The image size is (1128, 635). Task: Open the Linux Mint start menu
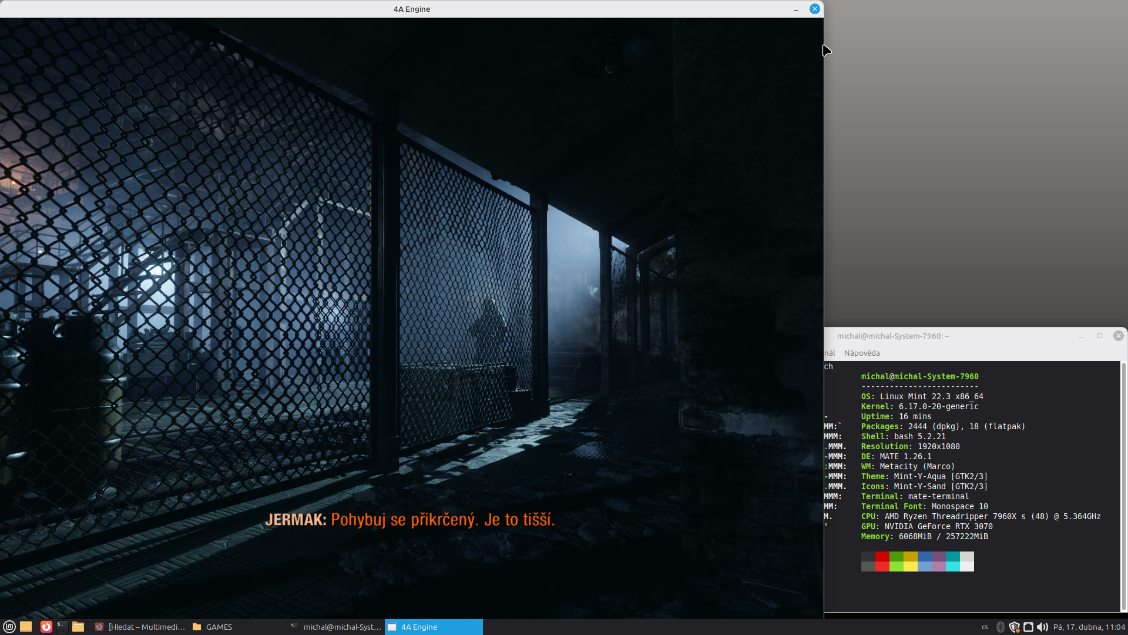[x=9, y=627]
